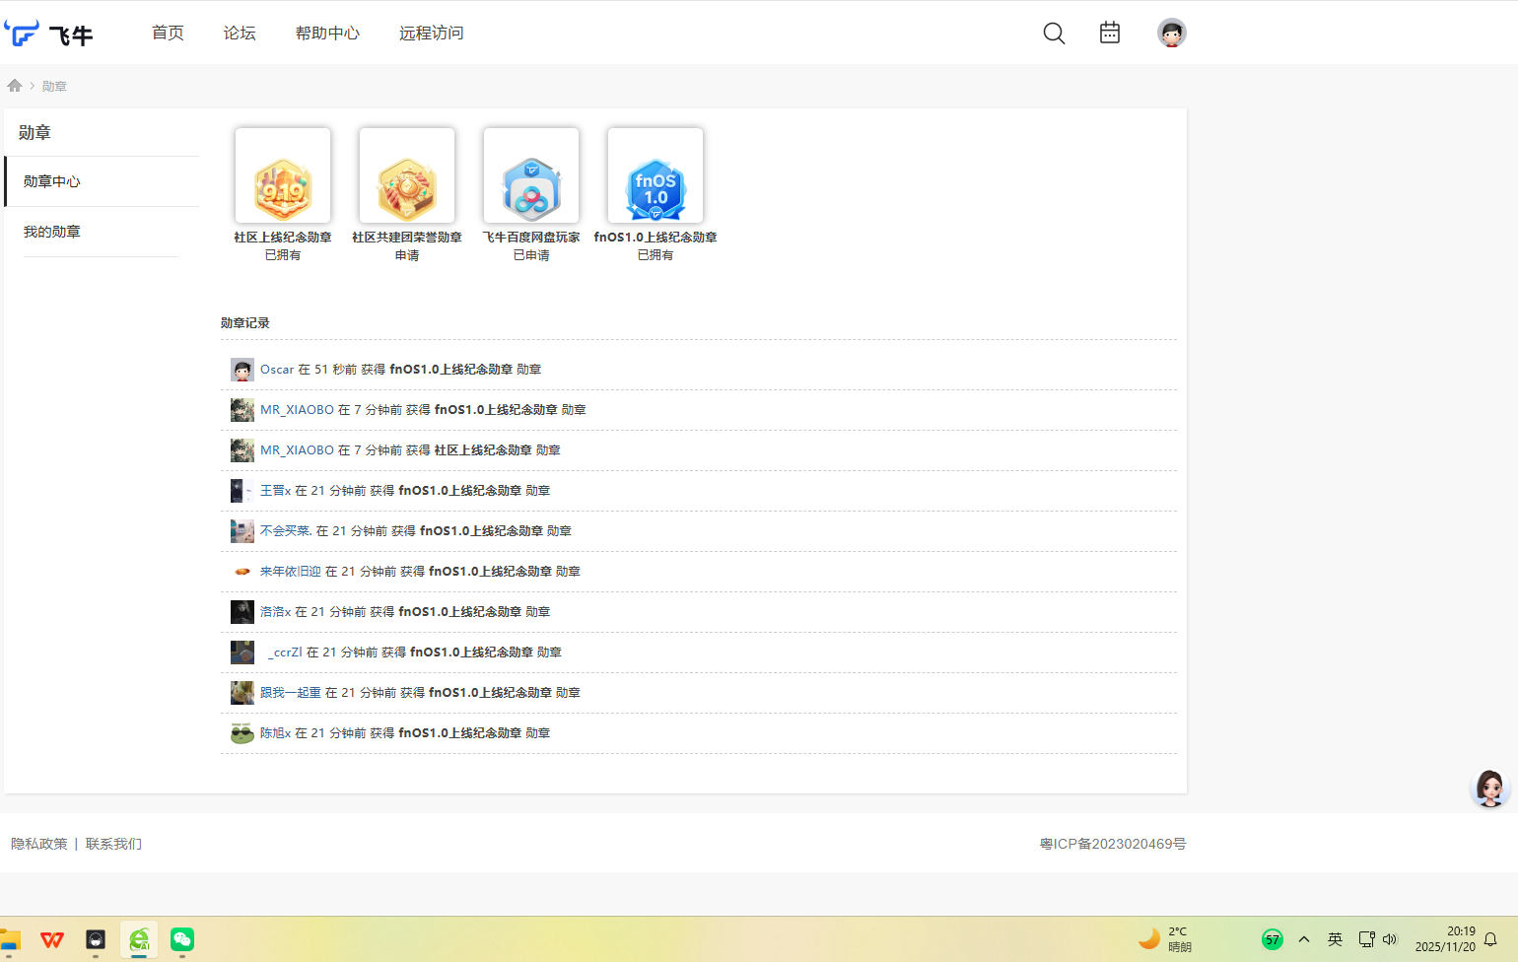Open the search magnifier icon
This screenshot has height=962, width=1518.
[x=1054, y=34]
